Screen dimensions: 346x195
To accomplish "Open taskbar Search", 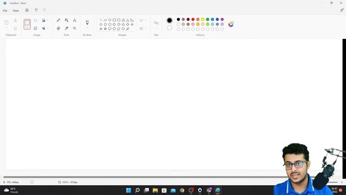I will pos(137,190).
